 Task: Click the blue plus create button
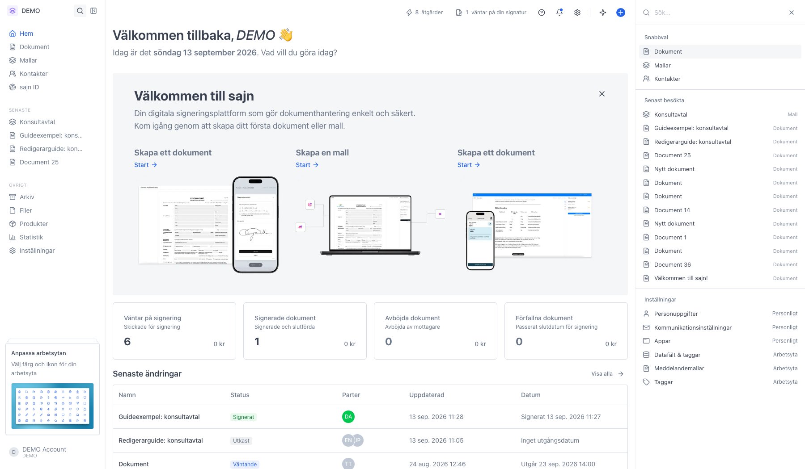coord(621,13)
